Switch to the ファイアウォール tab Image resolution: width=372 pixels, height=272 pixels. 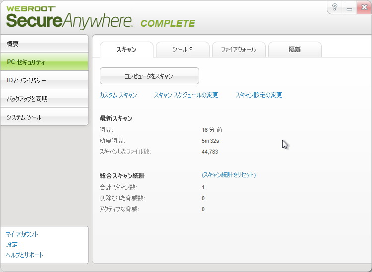pyautogui.click(x=238, y=50)
